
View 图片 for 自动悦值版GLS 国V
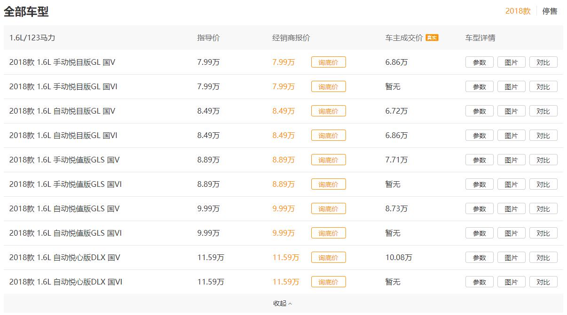(x=511, y=208)
